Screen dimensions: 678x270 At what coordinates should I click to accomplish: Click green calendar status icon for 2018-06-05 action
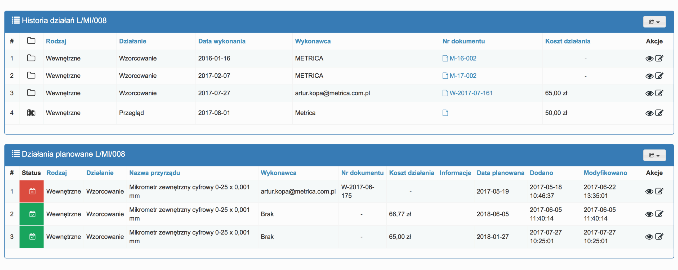pos(32,214)
